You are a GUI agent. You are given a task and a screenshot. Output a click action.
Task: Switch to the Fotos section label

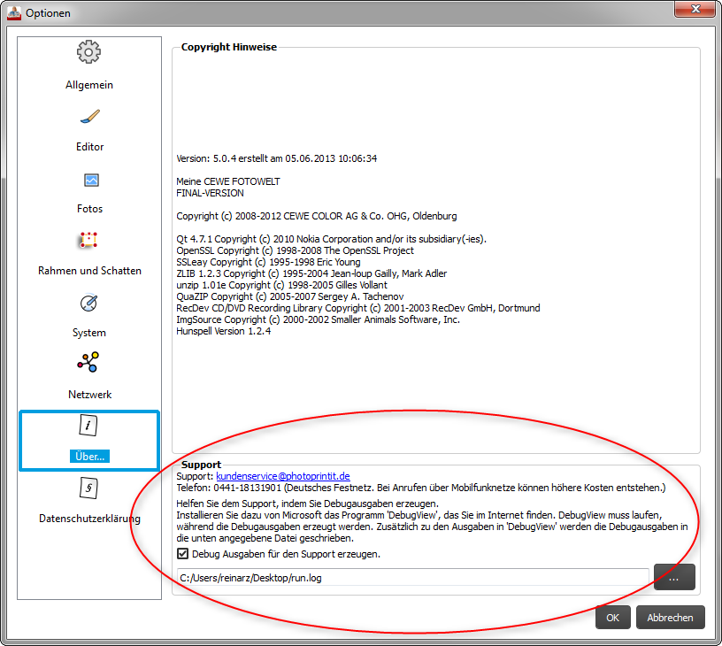89,209
